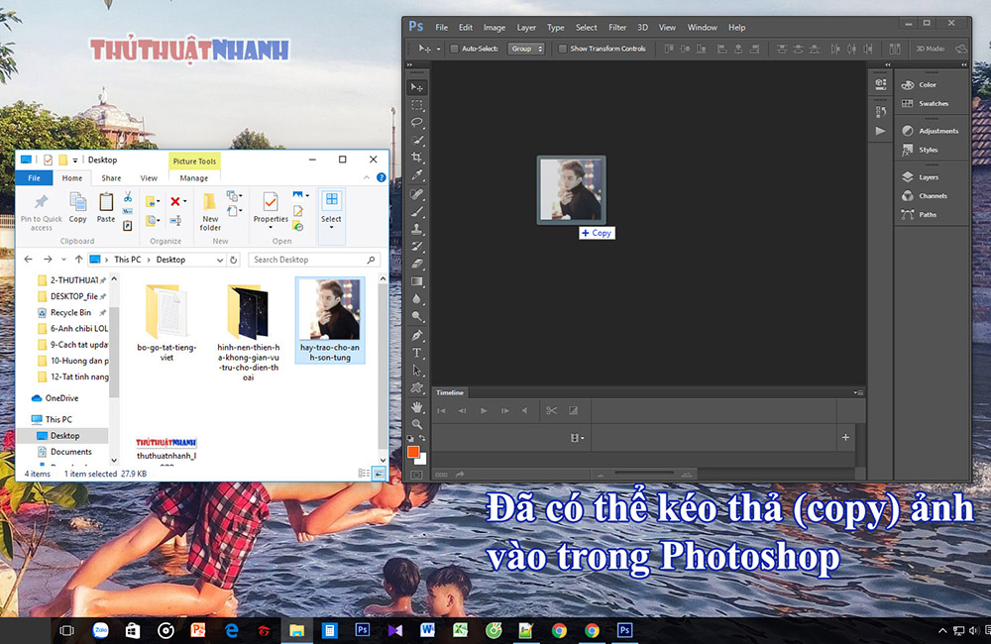Click the scissors split icon in Timeline
This screenshot has height=644, width=991.
(x=552, y=411)
